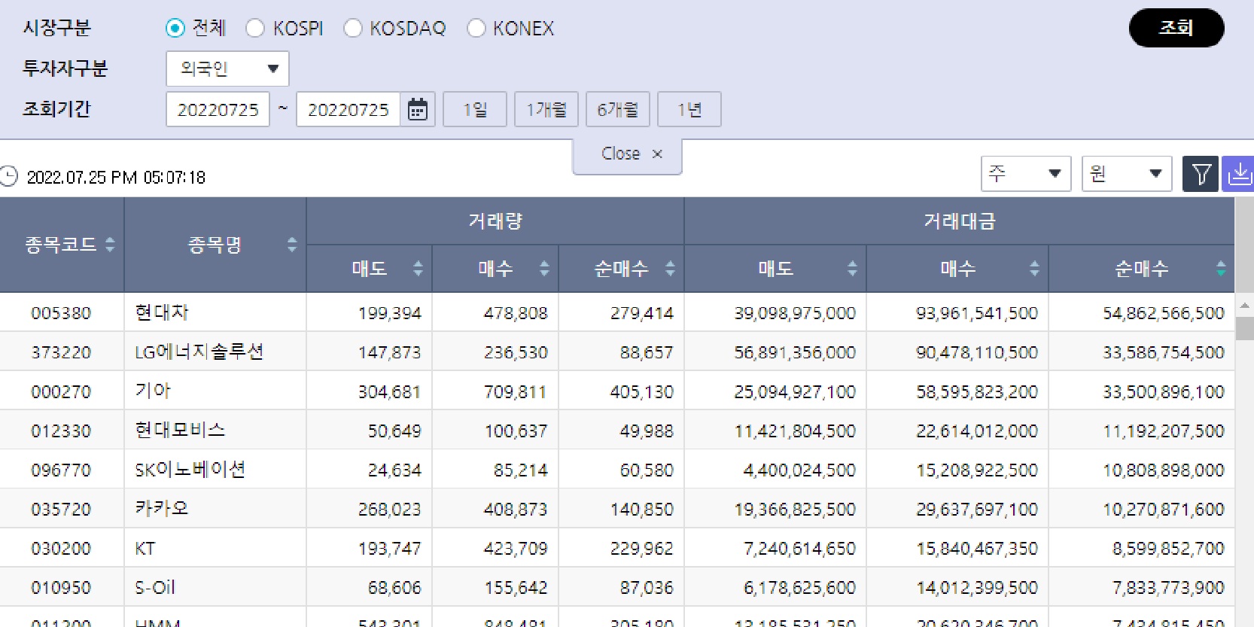
Task: Open the 외국인 investor type dropdown
Action: (227, 69)
